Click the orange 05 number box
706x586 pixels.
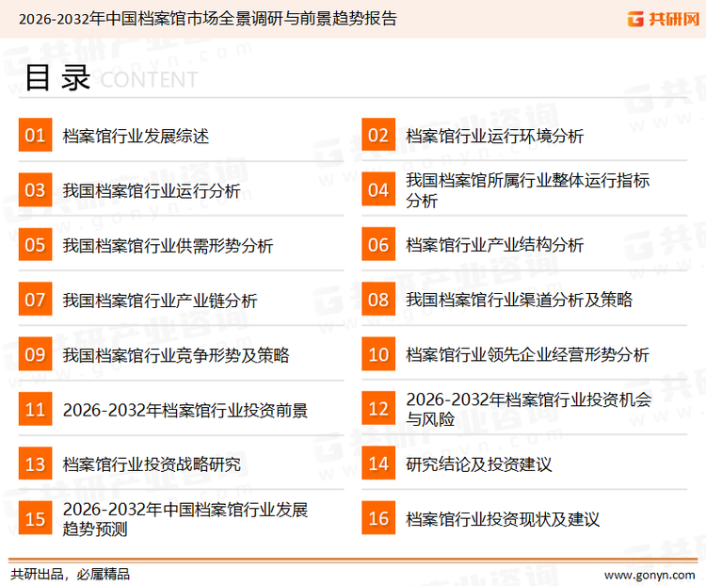35,244
